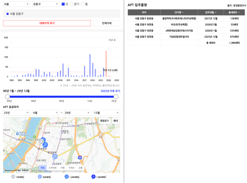Sort table by 총세대수 column header
The image size is (247, 183).
tap(234, 12)
